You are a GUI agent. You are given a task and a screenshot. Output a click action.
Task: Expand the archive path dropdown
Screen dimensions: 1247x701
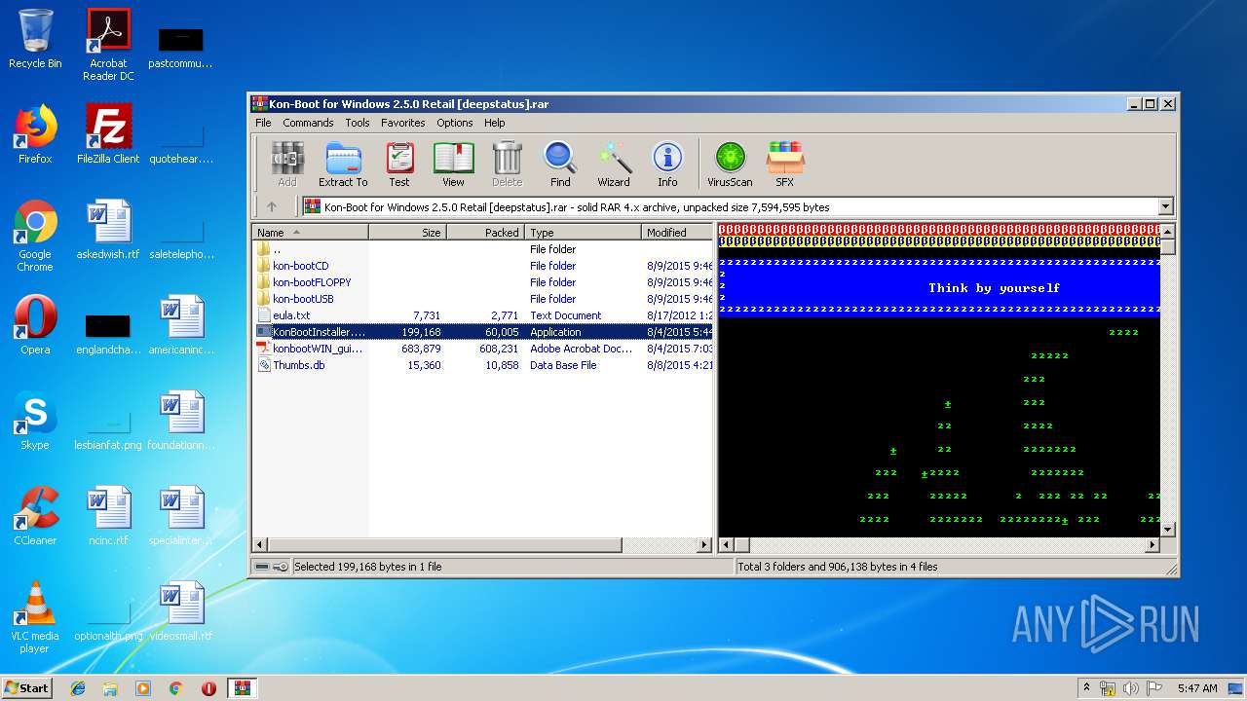(x=1165, y=206)
